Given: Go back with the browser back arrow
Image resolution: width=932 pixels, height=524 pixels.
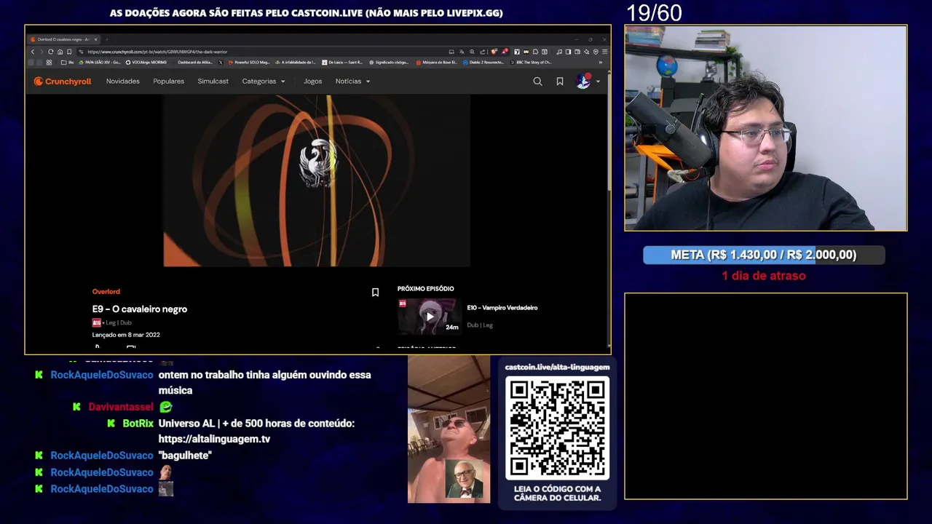Looking at the screenshot, I should tap(33, 52).
